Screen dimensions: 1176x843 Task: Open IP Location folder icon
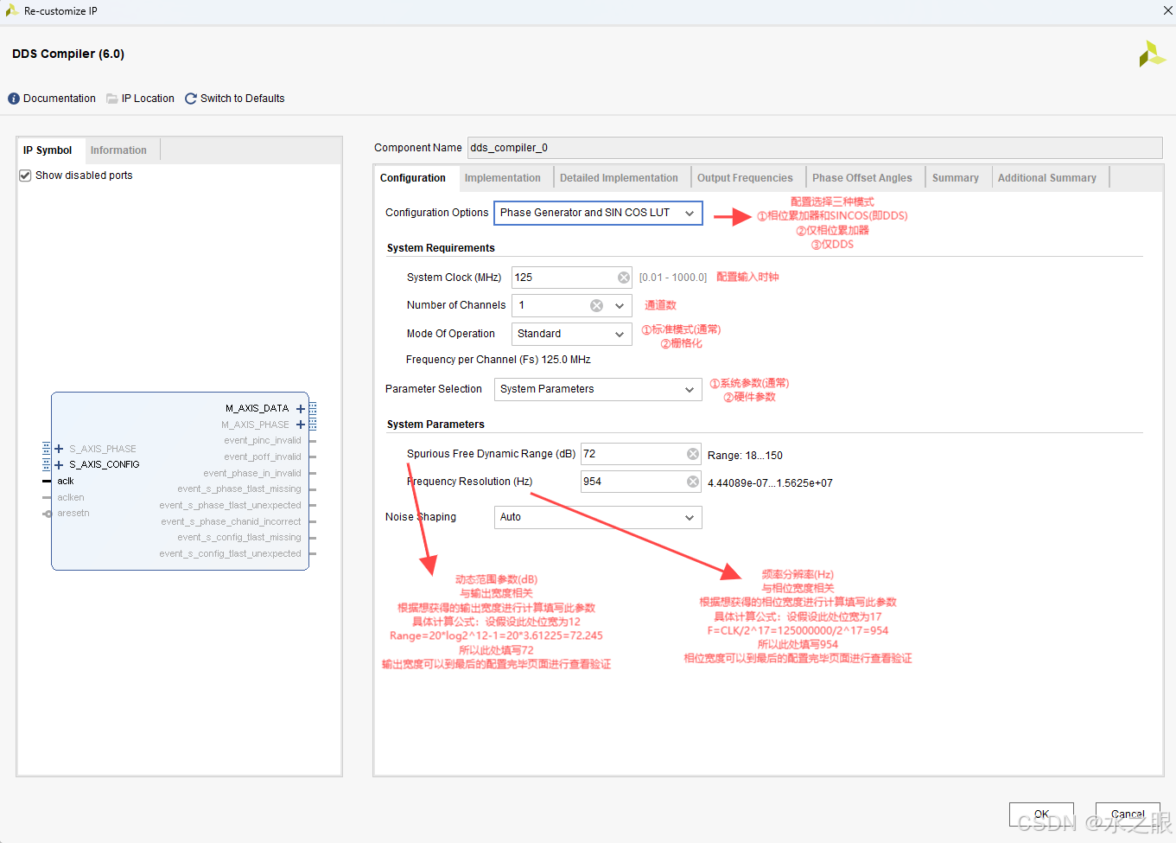tap(112, 99)
